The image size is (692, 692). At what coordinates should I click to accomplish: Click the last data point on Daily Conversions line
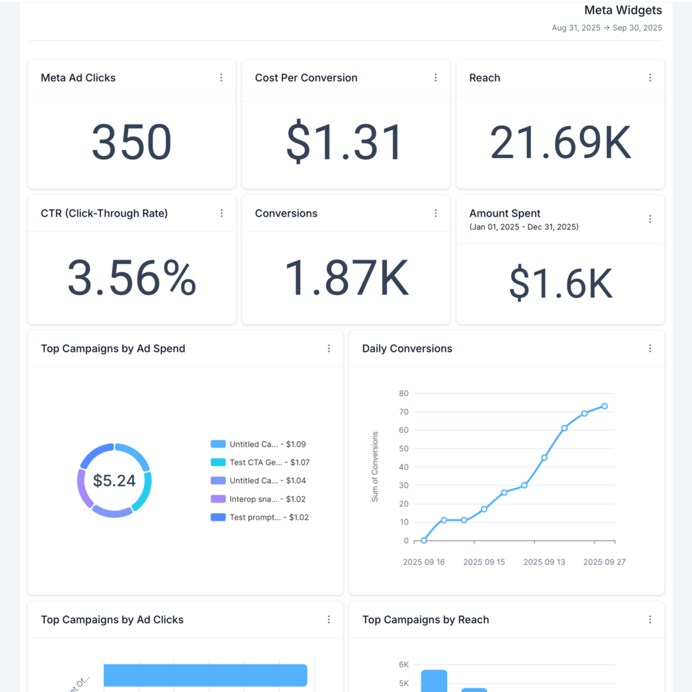[605, 406]
